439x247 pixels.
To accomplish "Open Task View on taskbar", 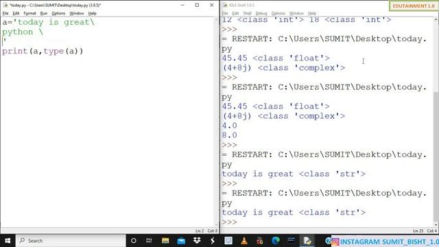I will click(x=149, y=241).
